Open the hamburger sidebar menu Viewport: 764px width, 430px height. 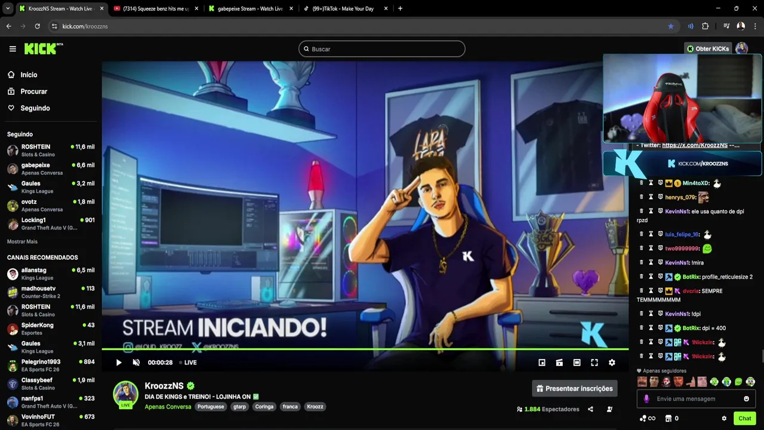click(13, 49)
